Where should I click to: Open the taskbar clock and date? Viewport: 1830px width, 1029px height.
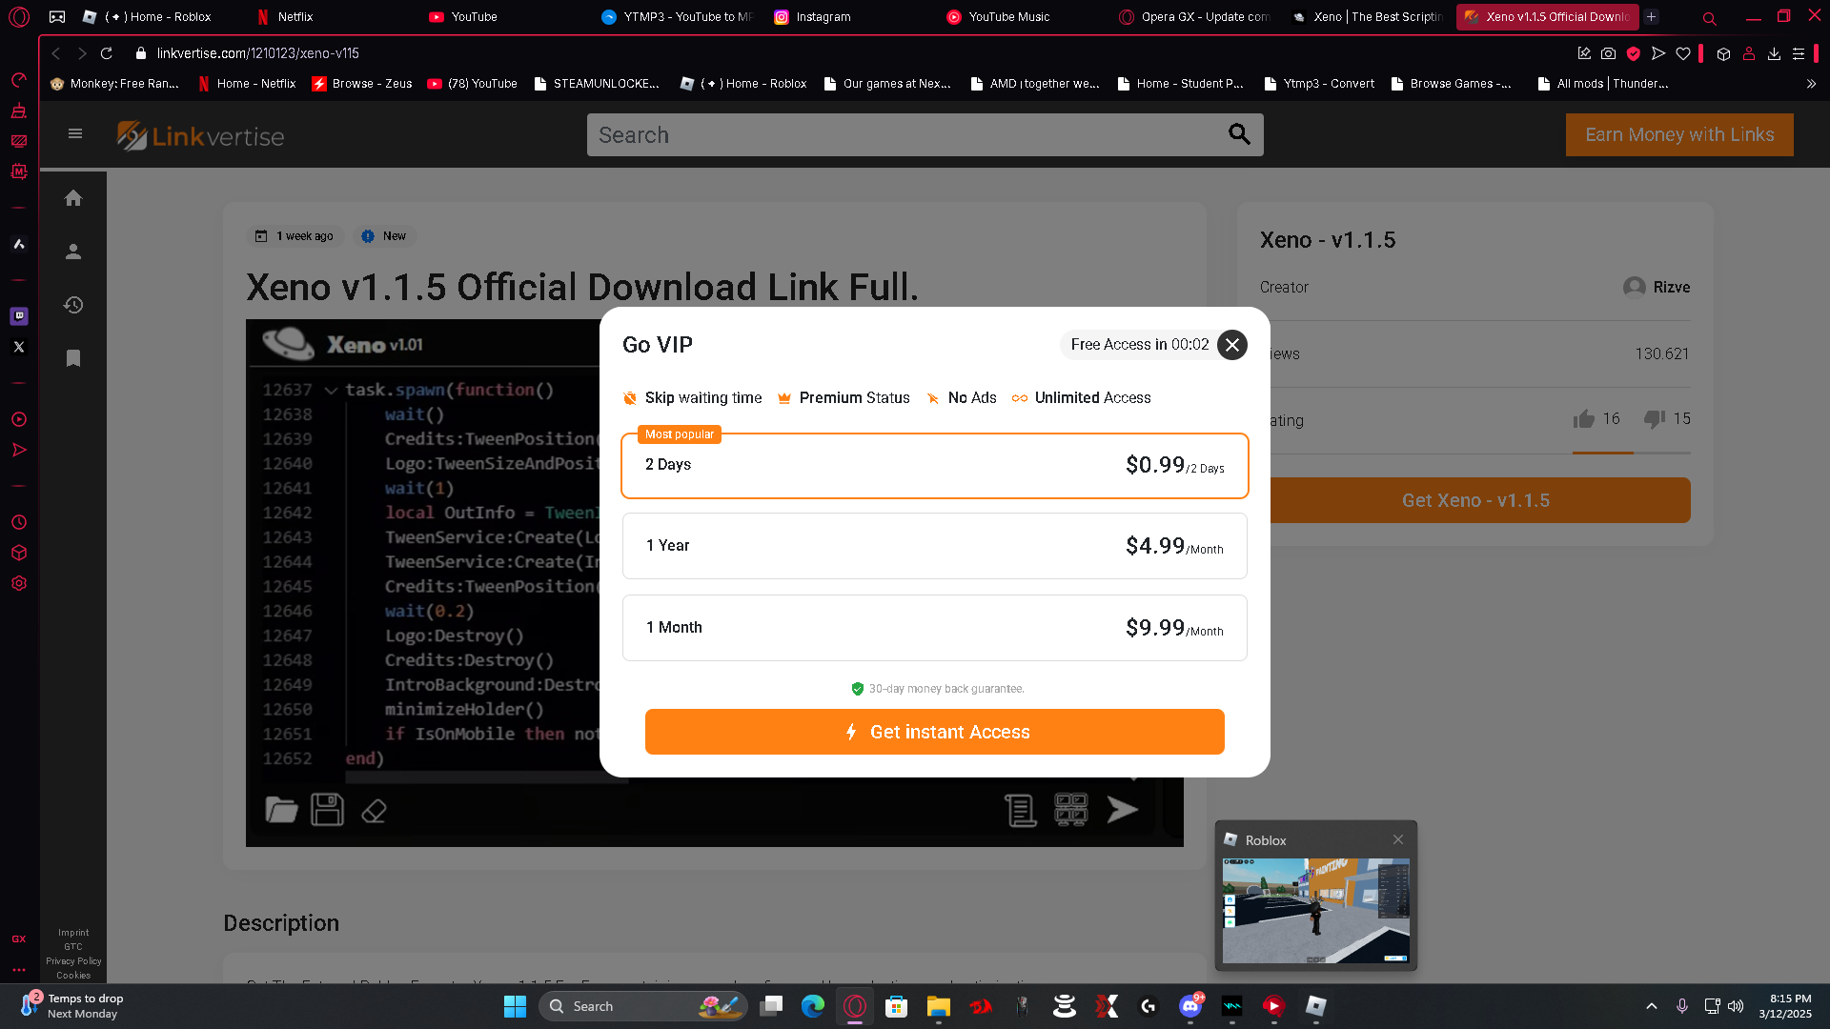tap(1785, 1006)
